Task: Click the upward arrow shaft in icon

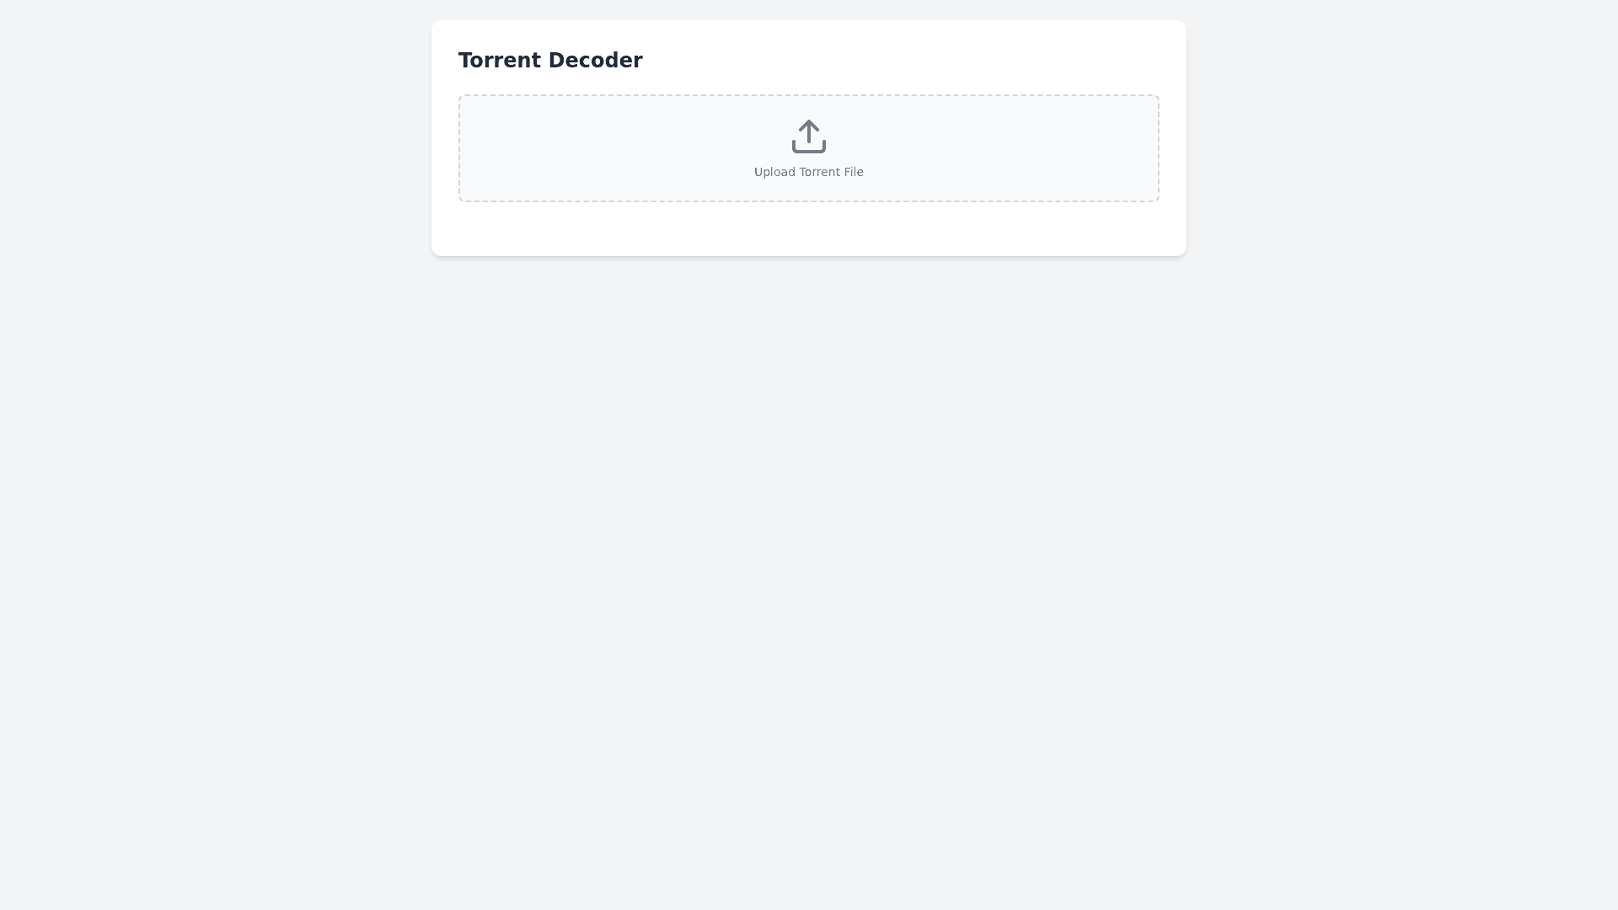Action: click(x=809, y=133)
